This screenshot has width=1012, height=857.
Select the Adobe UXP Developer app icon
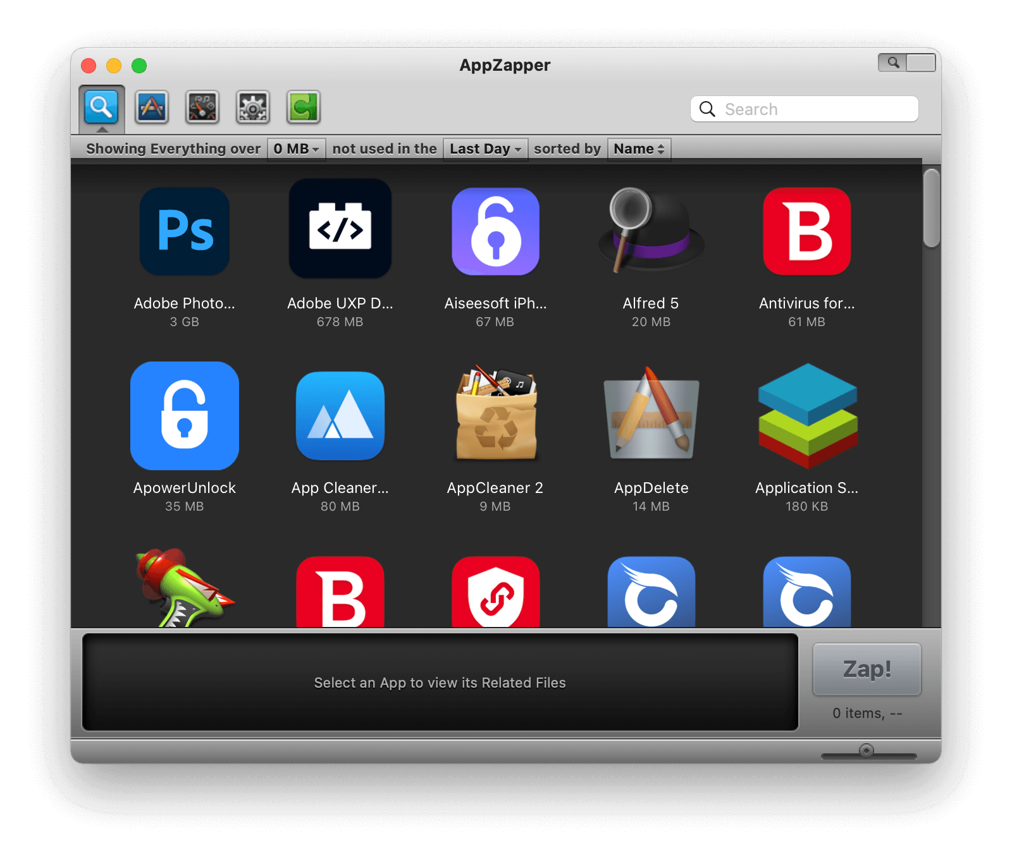340,228
